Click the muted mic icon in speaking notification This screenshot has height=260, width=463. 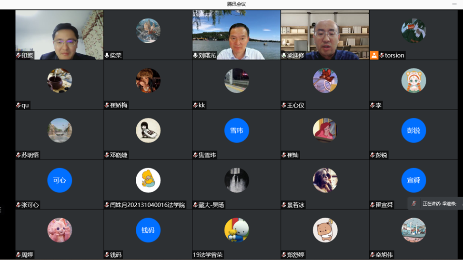click(x=414, y=203)
